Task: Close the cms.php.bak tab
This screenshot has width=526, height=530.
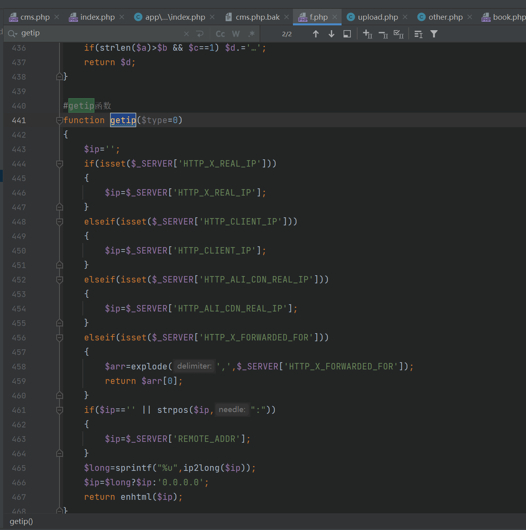Action: coord(287,17)
